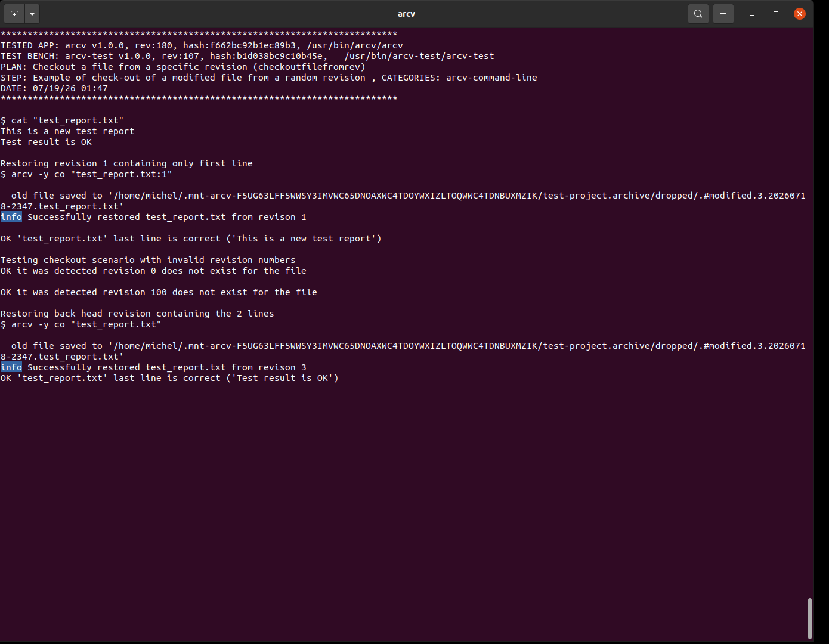The image size is (829, 644).
Task: Click 'Successfully restored ... from revison 1' text
Action: point(167,217)
